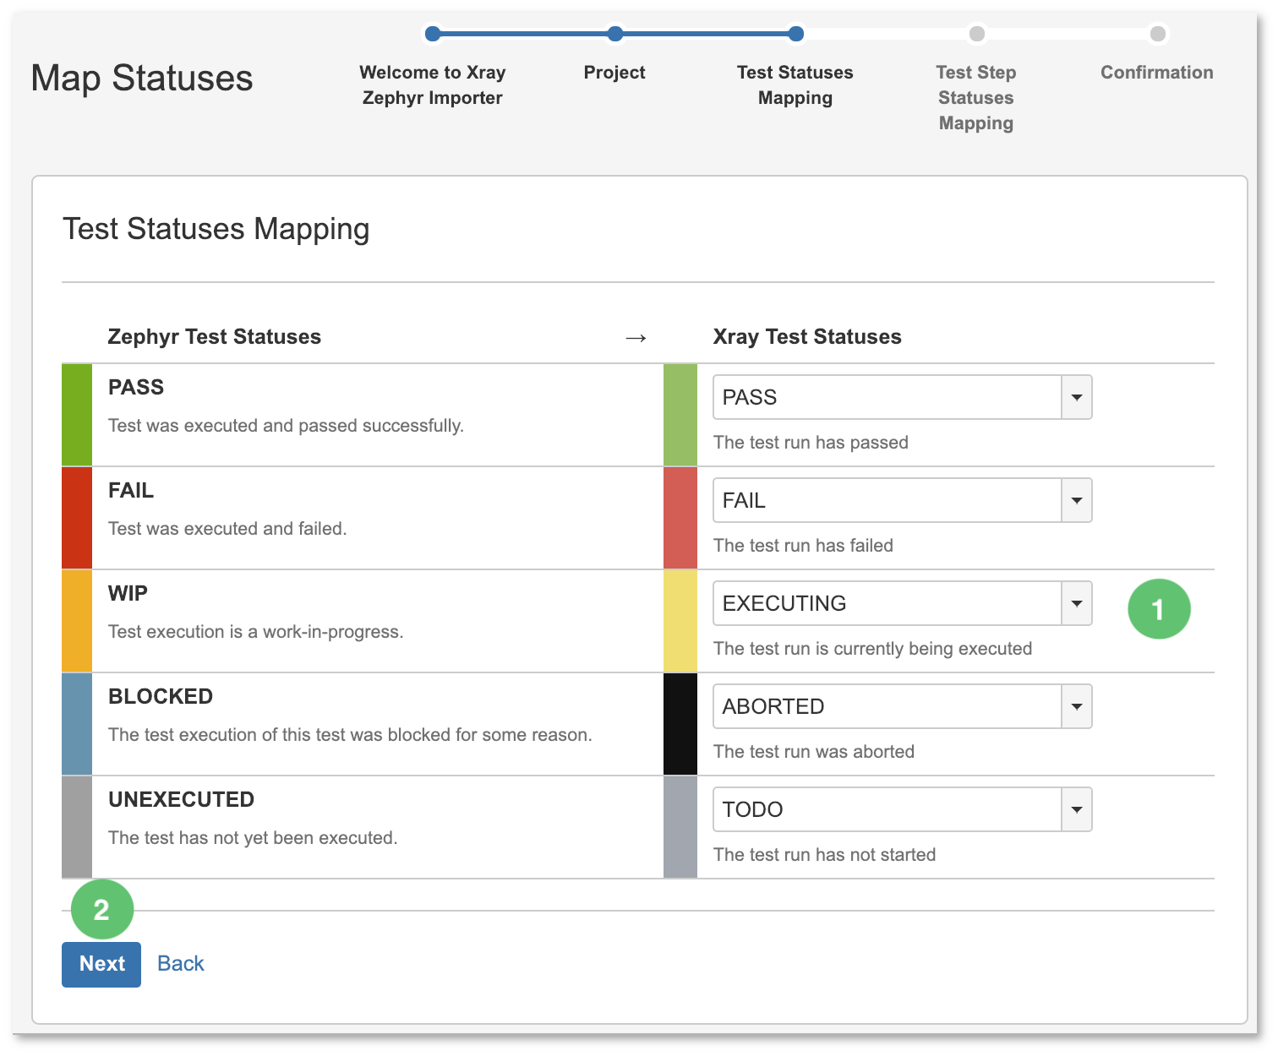This screenshot has width=1278, height=1056.
Task: Click the Next button
Action: [101, 964]
